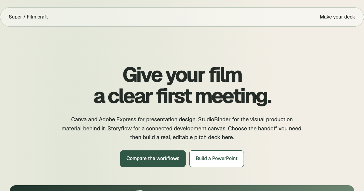The height and width of the screenshot is (191, 364).
Task: Click the Compare the workflows button
Action: (x=153, y=159)
